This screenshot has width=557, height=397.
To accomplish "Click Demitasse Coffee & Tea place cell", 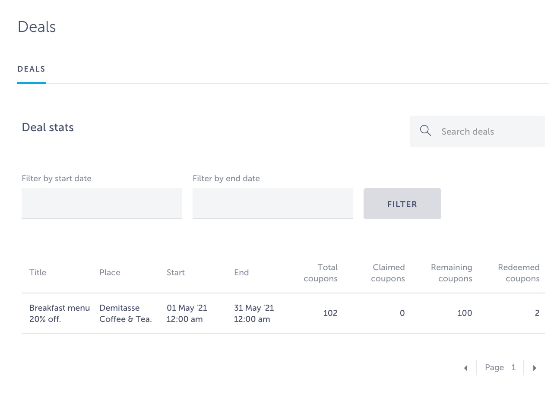I will click(x=126, y=314).
